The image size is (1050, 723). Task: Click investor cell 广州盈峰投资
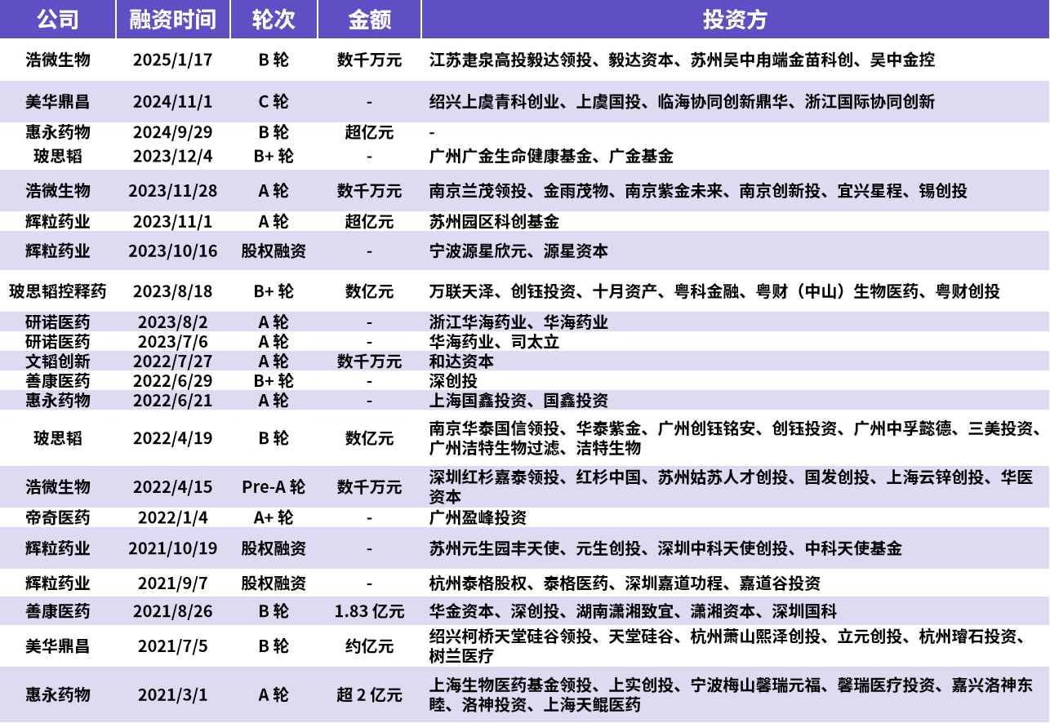tap(478, 517)
